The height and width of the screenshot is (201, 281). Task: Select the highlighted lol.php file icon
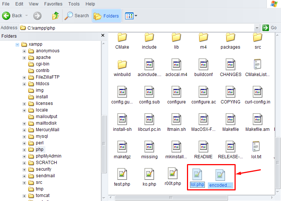pos(197,174)
